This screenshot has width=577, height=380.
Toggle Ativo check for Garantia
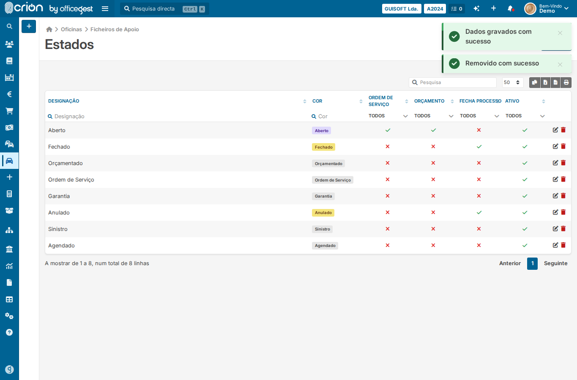(525, 196)
